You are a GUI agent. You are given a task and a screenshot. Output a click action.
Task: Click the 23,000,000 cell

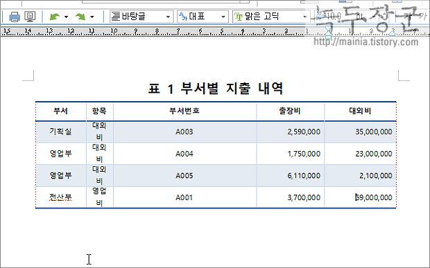point(360,154)
